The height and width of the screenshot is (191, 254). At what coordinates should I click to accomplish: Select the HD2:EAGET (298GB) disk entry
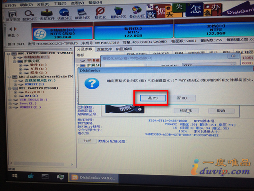(38, 88)
